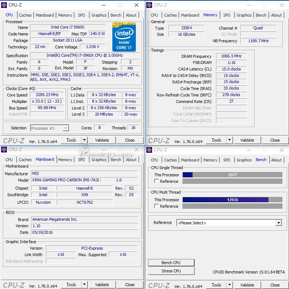Click the Level 3 cache value 20 MBytes
289x289 pixels.
[104, 114]
